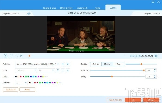Set subtitle position to Bottom

click(x=96, y=64)
